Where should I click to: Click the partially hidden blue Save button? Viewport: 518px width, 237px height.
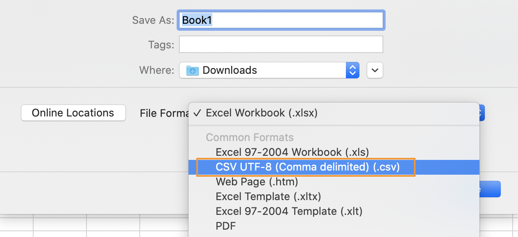pyautogui.click(x=490, y=189)
